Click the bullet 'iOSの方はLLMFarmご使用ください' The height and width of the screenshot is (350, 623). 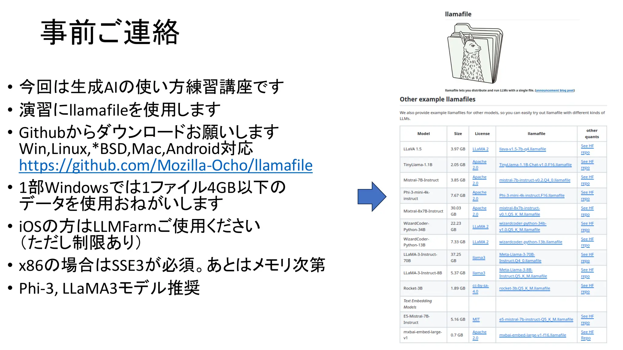(x=140, y=226)
